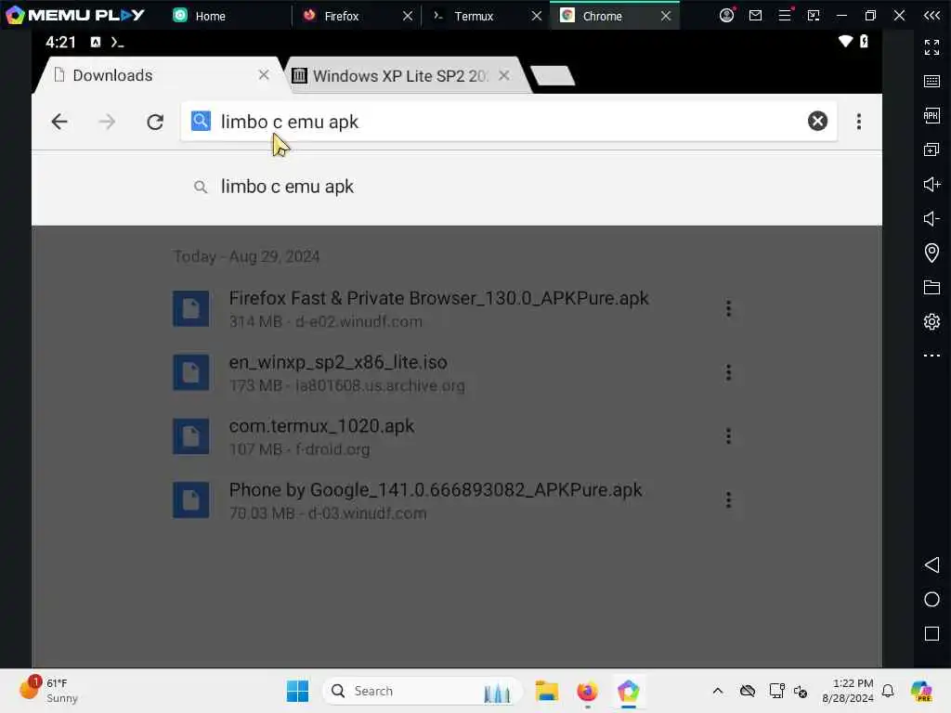Open MEmu account profile icon
Viewport: 951px width, 713px height.
726,15
